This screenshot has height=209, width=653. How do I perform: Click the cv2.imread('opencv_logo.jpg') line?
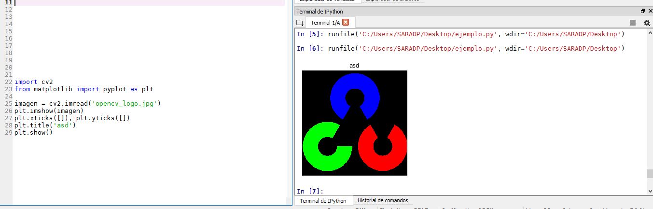point(87,103)
